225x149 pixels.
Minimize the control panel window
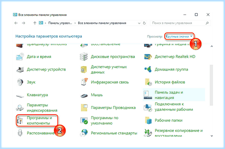point(185,15)
